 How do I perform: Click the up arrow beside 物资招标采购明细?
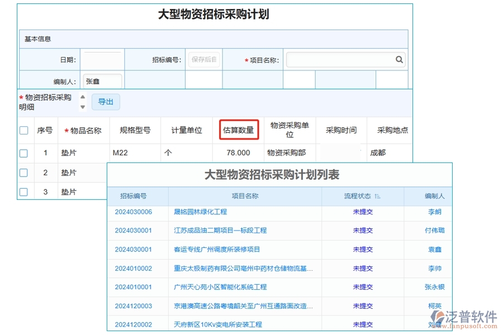tap(83, 96)
